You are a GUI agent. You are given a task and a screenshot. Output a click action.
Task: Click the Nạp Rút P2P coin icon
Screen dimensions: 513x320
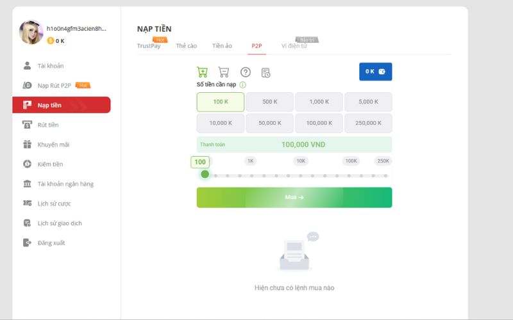(27, 85)
